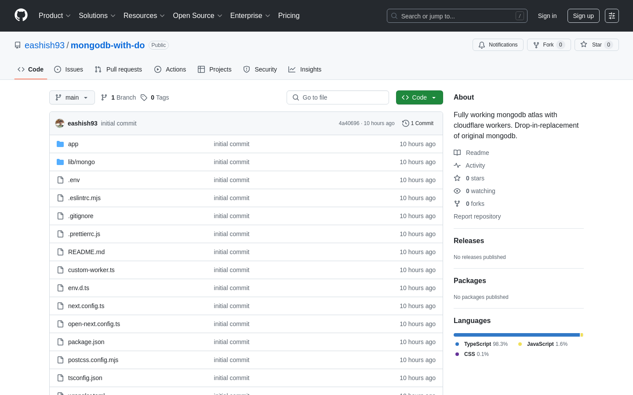The width and height of the screenshot is (633, 395).
Task: Click the star icon beside 0 stars
Action: pyautogui.click(x=457, y=178)
